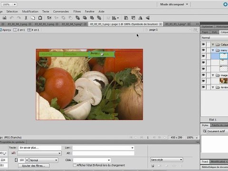Close the 03_01_04_2.png tab

(x=30, y=24)
